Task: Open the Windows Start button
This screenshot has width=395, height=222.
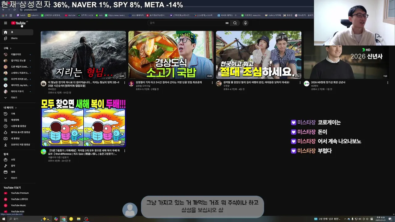Action: coord(3,219)
